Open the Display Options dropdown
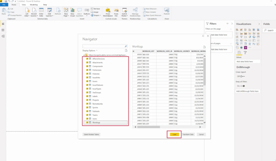This screenshot has width=276, height=161. point(90,51)
